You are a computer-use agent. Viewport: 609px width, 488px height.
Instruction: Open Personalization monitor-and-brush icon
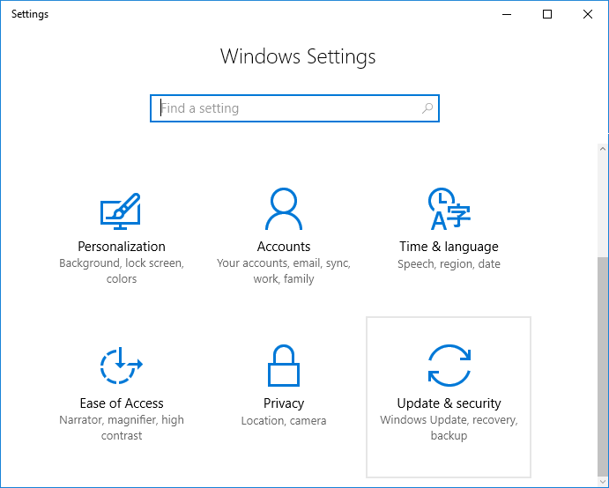pos(121,211)
